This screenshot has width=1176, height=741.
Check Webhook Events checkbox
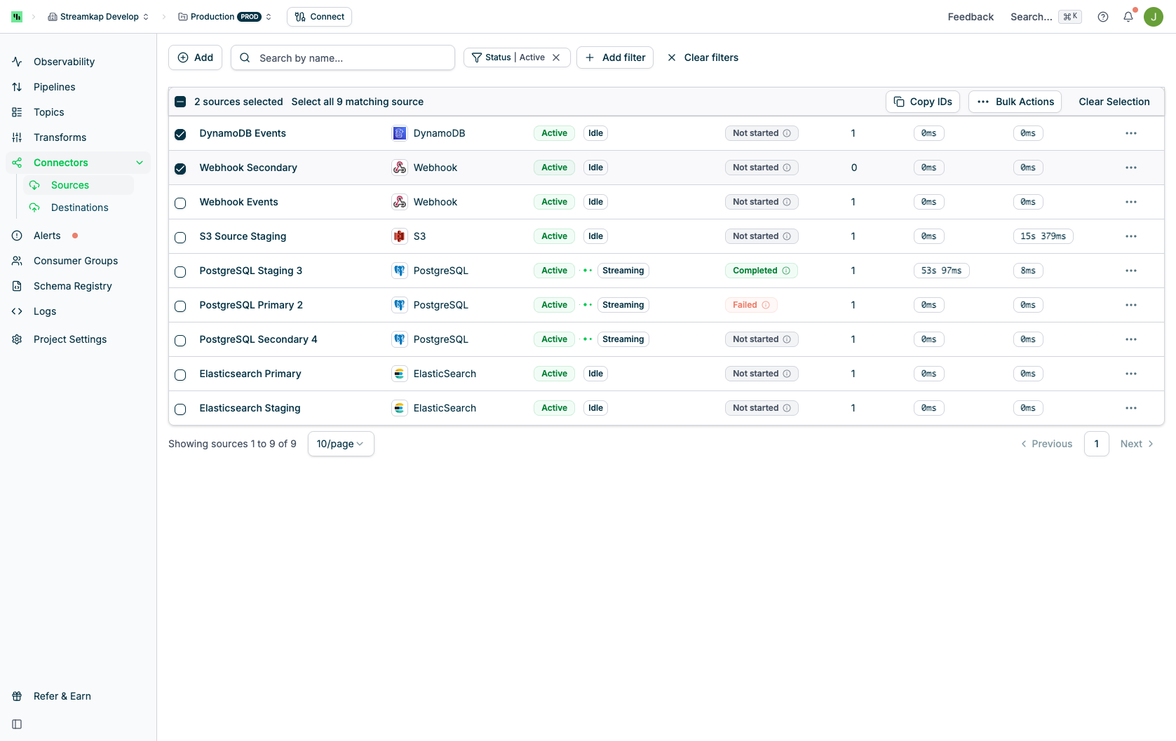click(180, 203)
